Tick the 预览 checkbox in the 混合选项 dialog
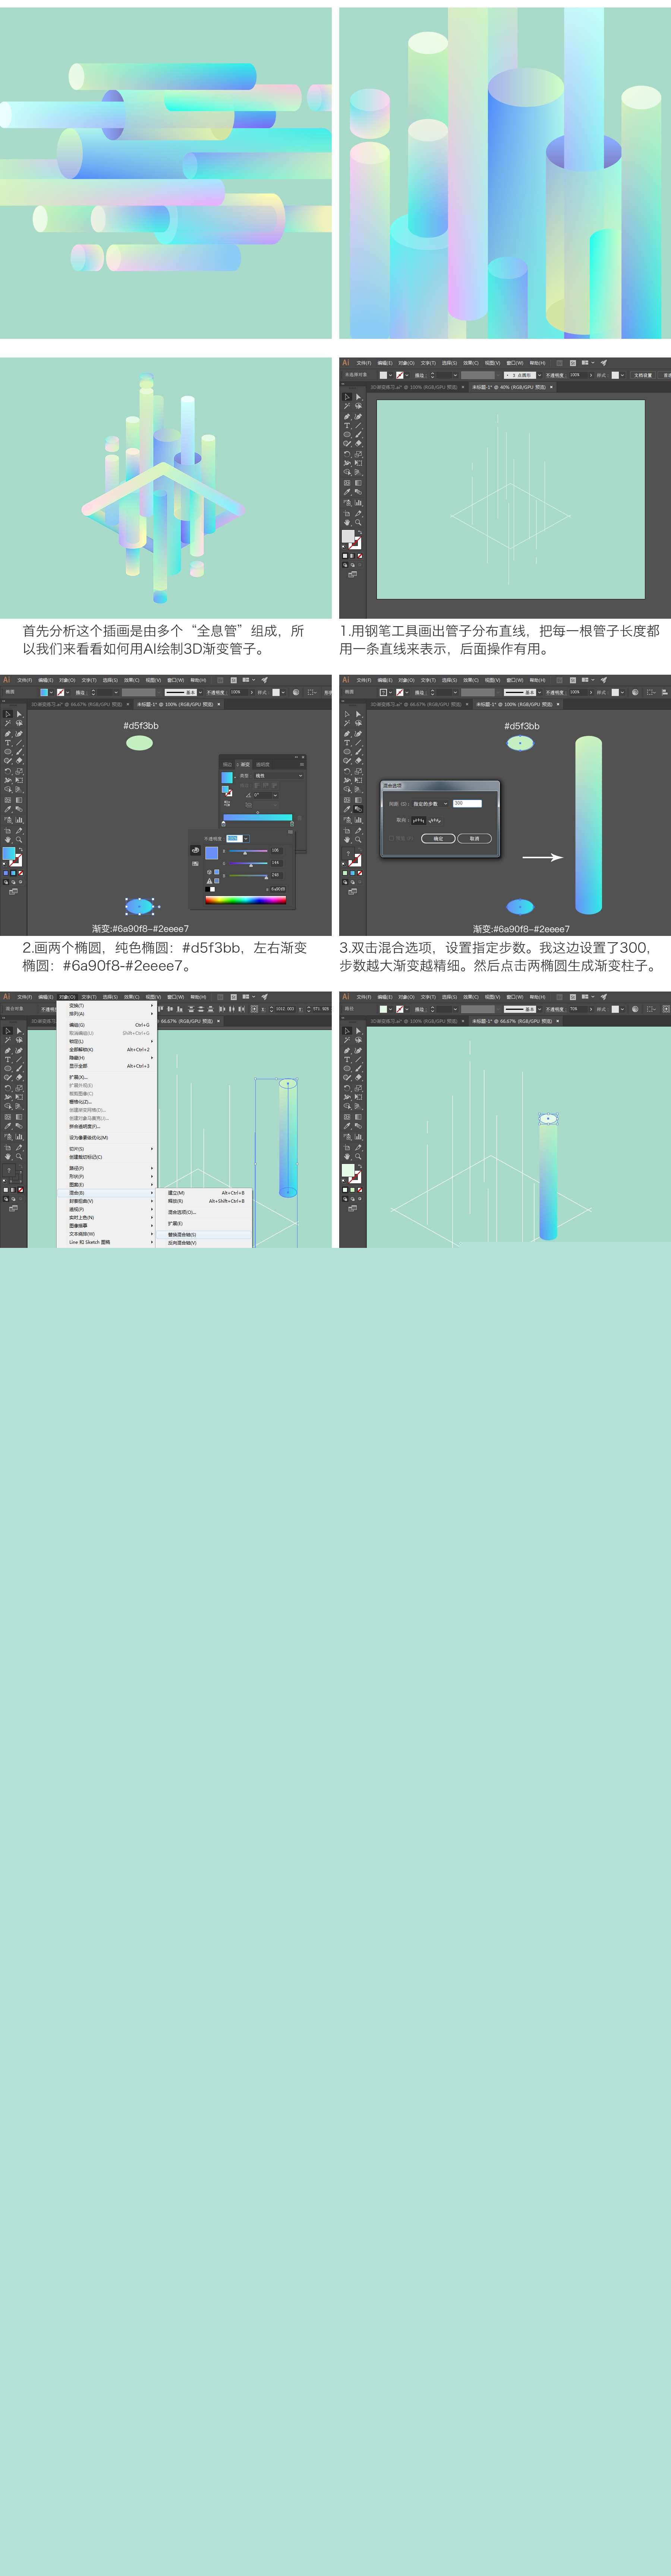This screenshot has height=2576, width=671. pos(391,838)
